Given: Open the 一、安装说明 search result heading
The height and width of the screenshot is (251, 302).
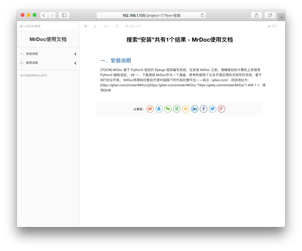Looking at the screenshot, I should click(x=116, y=61).
